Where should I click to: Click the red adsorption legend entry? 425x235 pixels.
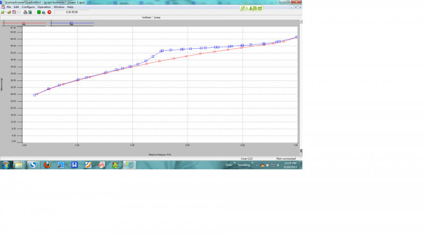pyautogui.click(x=24, y=23)
